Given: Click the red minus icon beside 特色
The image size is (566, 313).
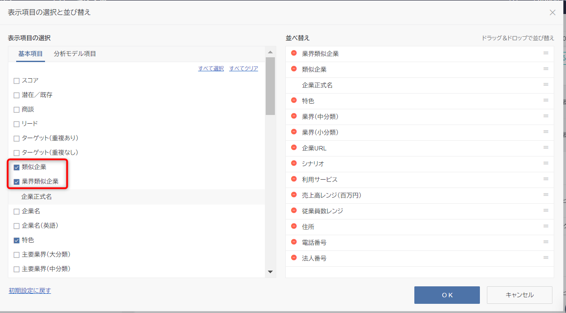Looking at the screenshot, I should click(294, 101).
